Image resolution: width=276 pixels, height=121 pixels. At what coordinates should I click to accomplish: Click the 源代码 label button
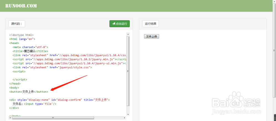pyautogui.click(x=17, y=23)
